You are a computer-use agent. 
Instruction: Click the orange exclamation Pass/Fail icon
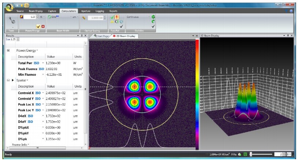click(116, 17)
